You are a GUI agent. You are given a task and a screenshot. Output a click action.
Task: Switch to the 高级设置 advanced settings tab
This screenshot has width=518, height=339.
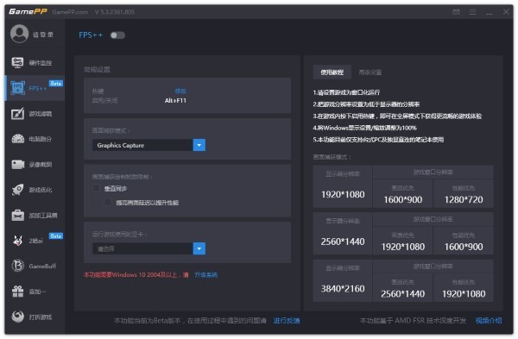click(370, 72)
